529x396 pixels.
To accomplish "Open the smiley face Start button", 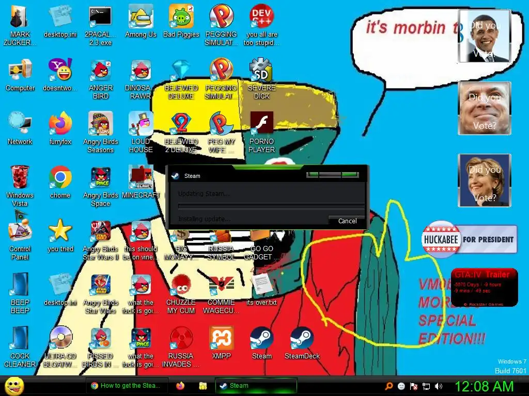I will coord(14,386).
